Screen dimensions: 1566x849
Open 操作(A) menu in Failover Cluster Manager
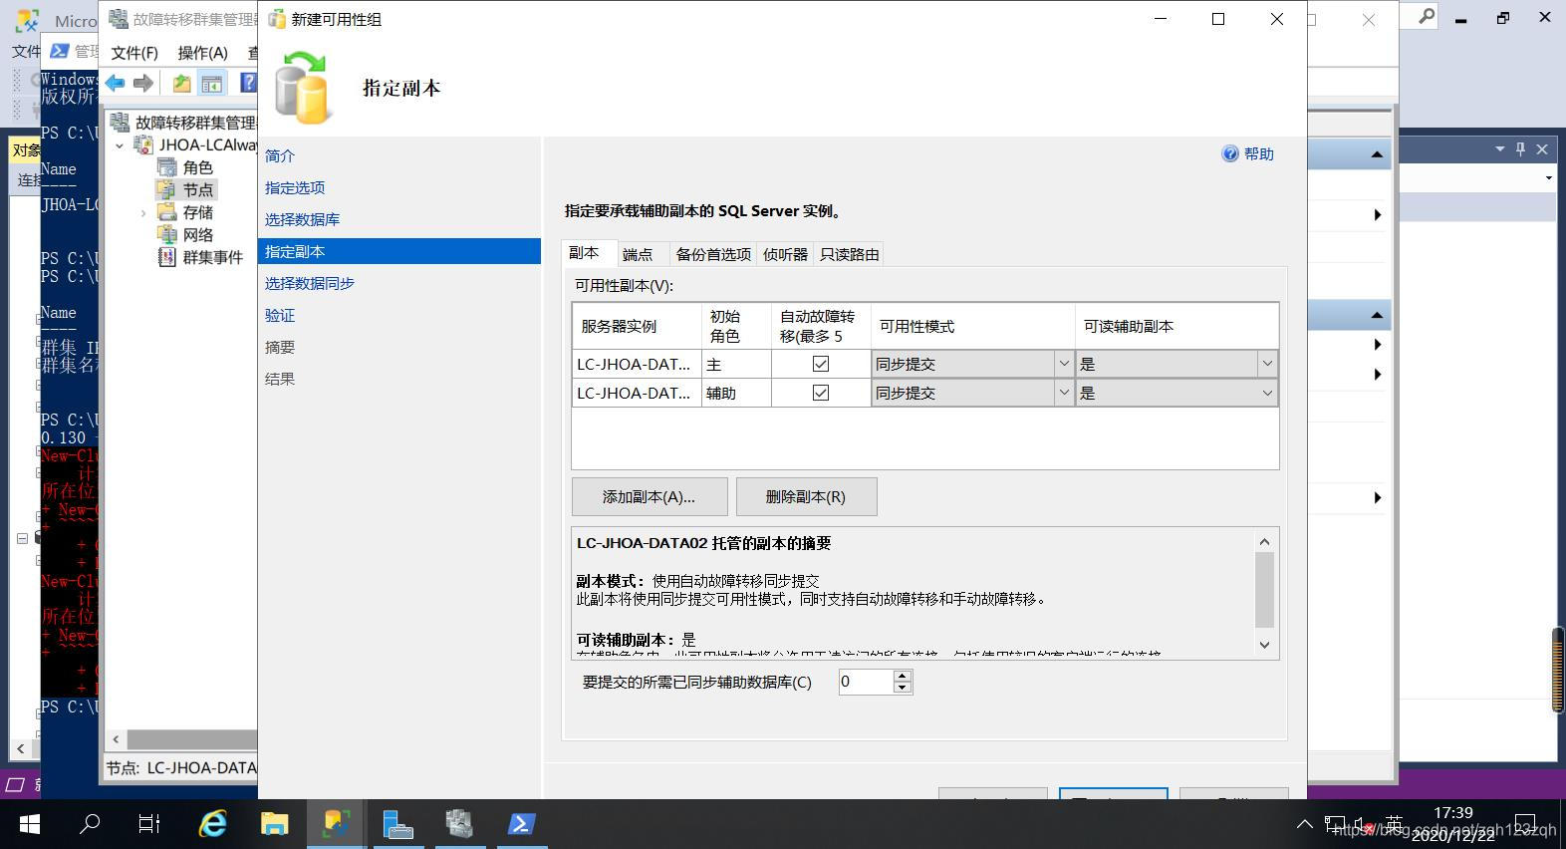(x=202, y=53)
